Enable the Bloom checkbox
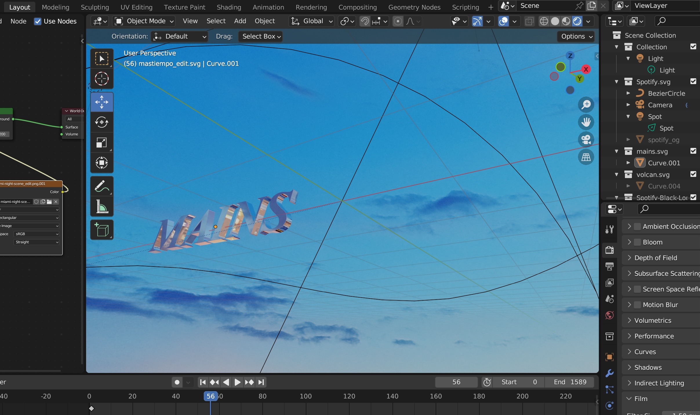 point(637,242)
